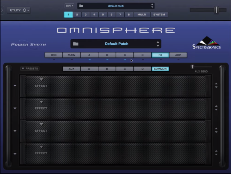Step to the next multi with down arrow

point(152,7)
